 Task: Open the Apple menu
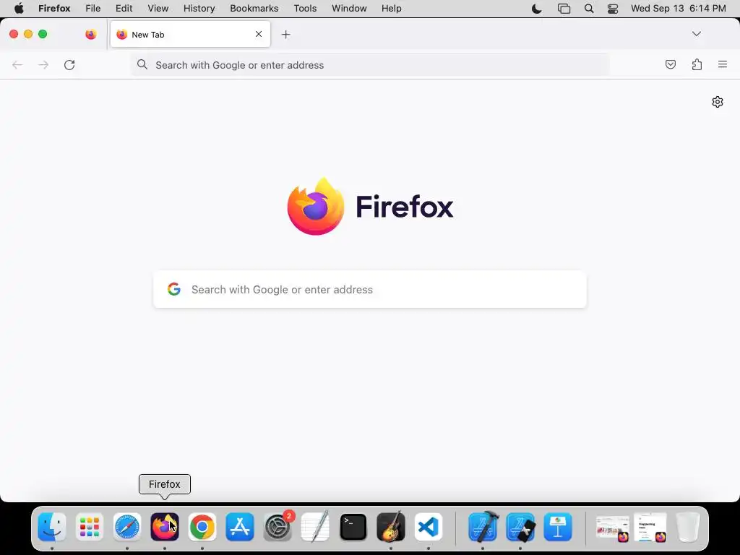(19, 9)
